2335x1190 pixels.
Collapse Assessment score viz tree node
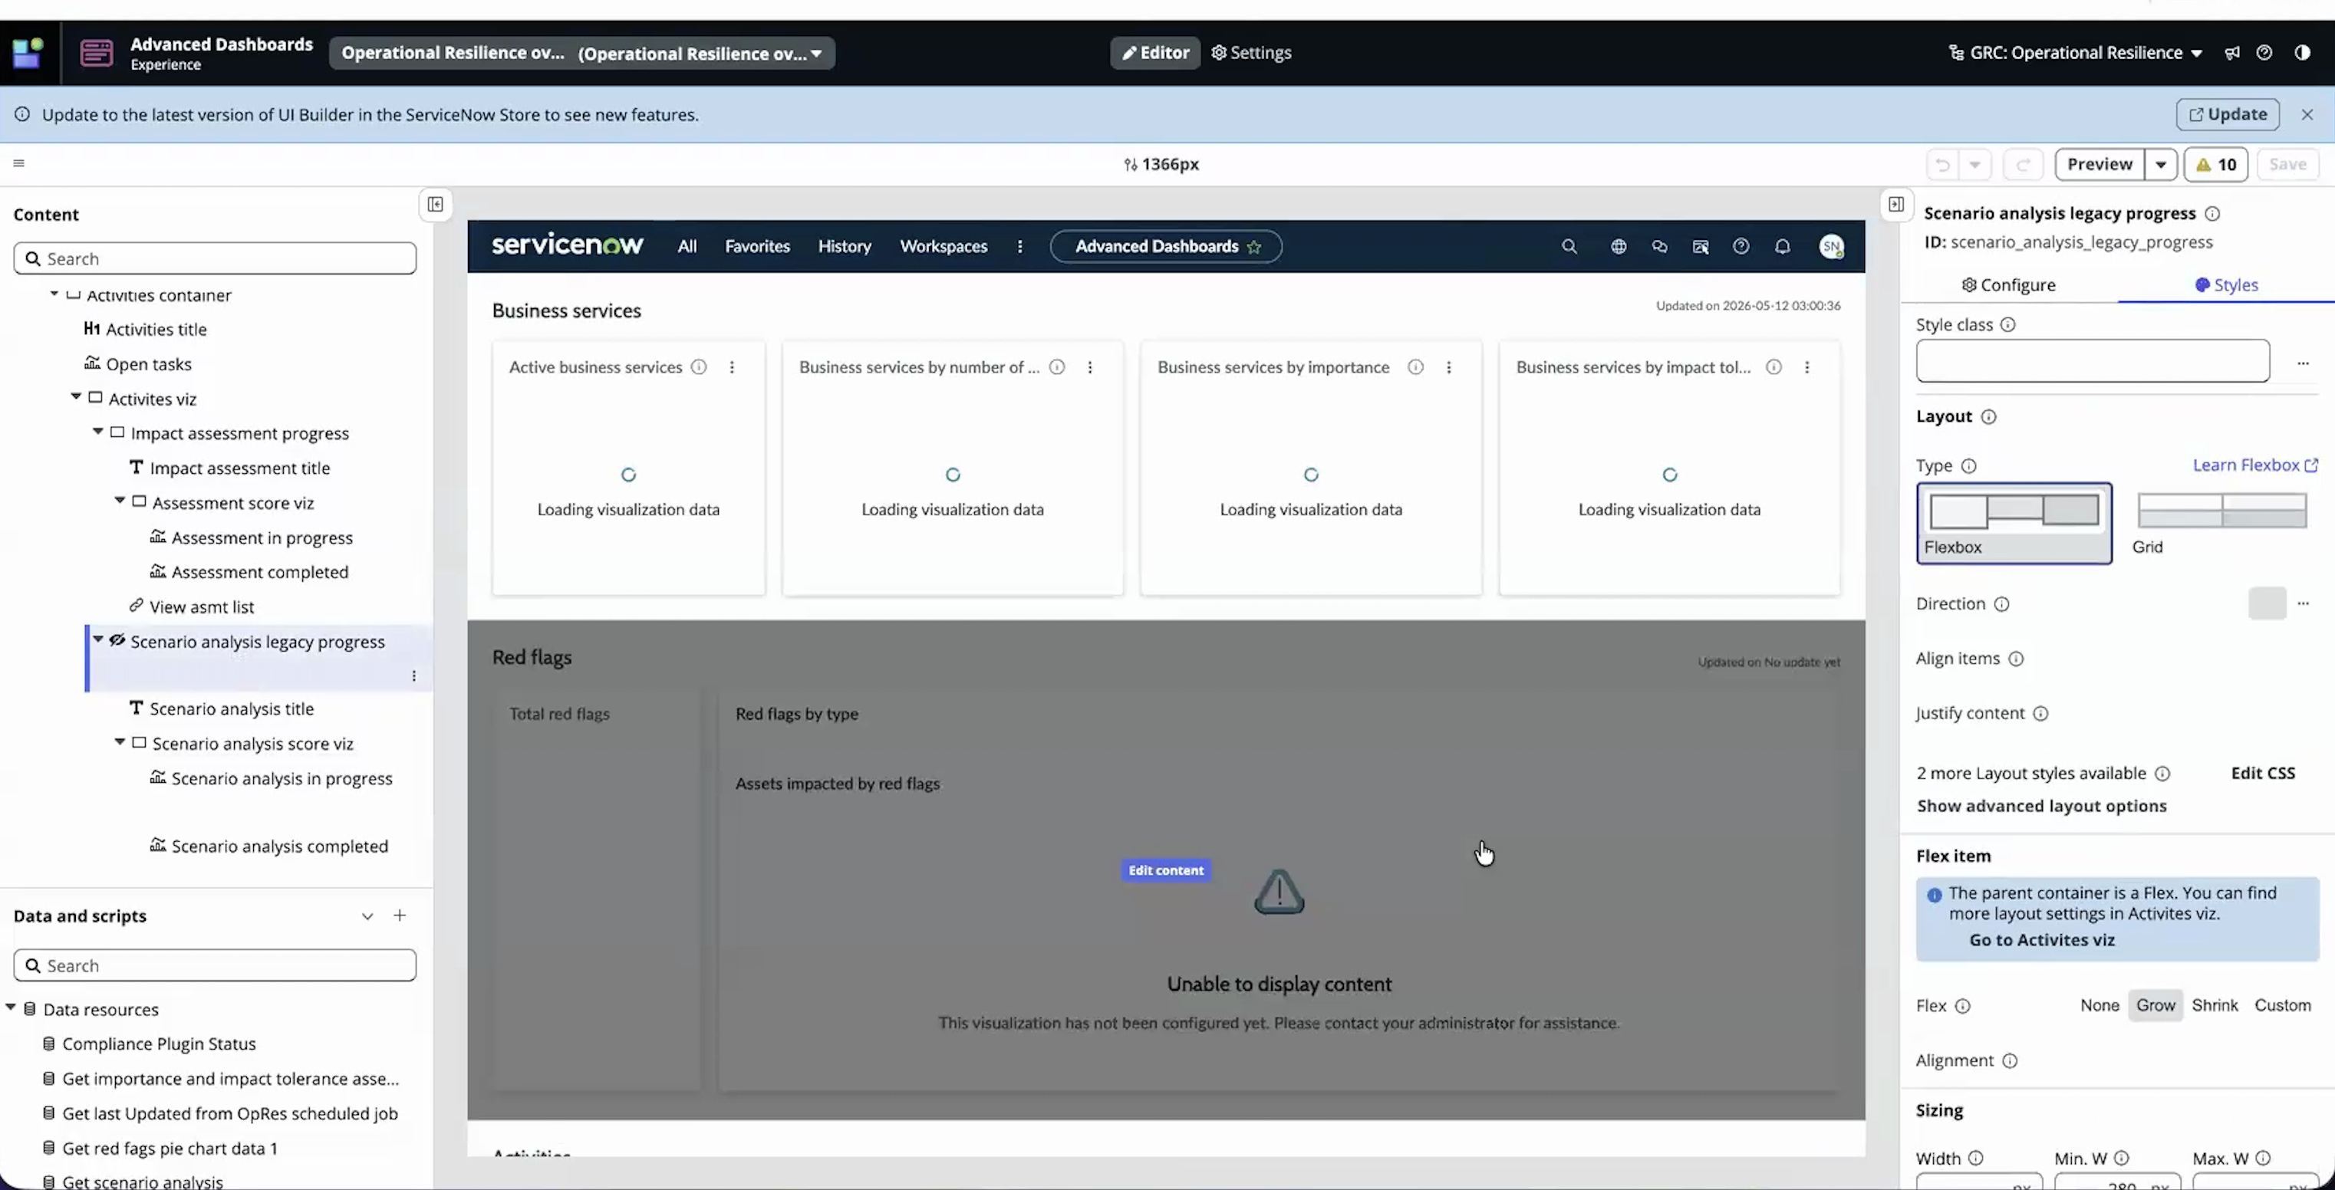tap(120, 500)
